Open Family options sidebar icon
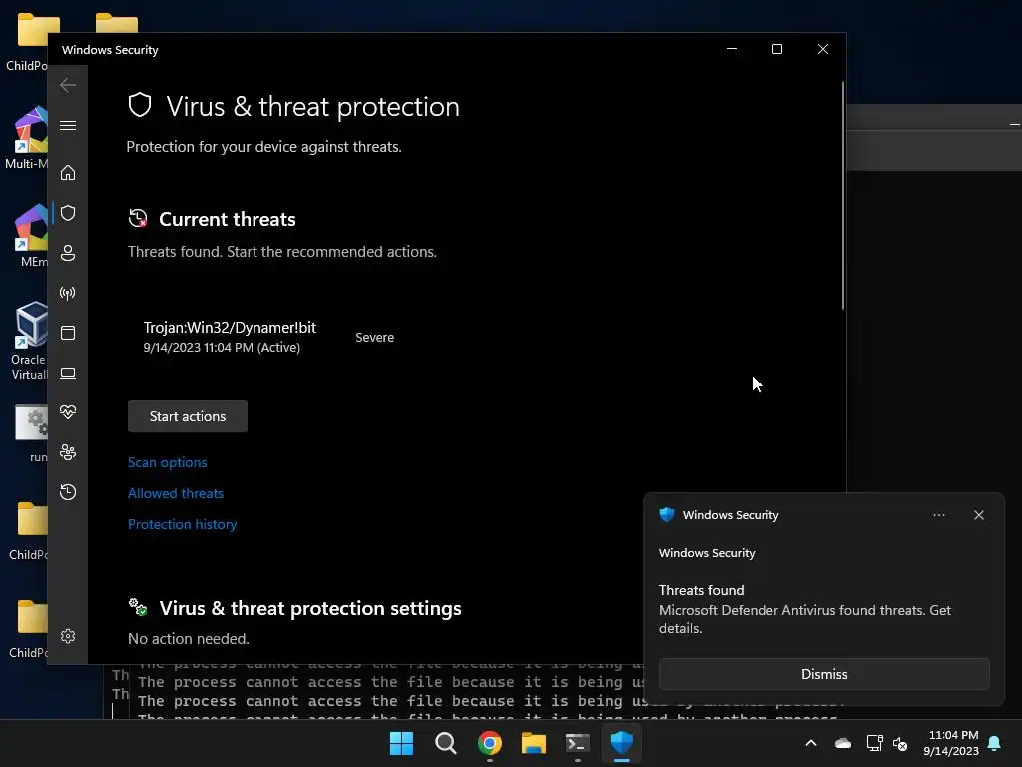Screen dimensions: 1022x767 click(x=68, y=452)
